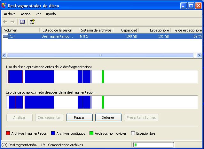
Task: Sort by the Capacidad column header
Action: click(x=126, y=30)
